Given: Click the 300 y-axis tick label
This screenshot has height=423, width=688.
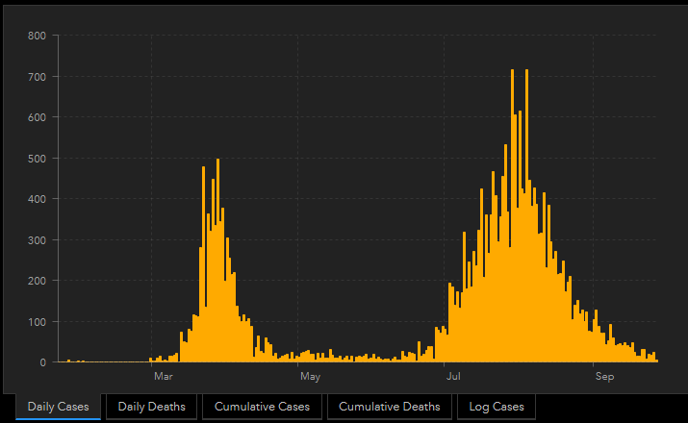Looking at the screenshot, I should (37, 240).
